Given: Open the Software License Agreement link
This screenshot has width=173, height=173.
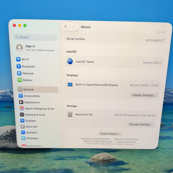Looking at the screenshot, I should click(x=95, y=138).
